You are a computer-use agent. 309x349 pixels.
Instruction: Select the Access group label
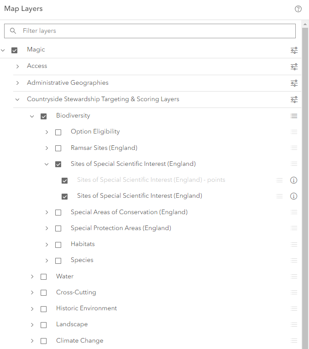(x=37, y=66)
